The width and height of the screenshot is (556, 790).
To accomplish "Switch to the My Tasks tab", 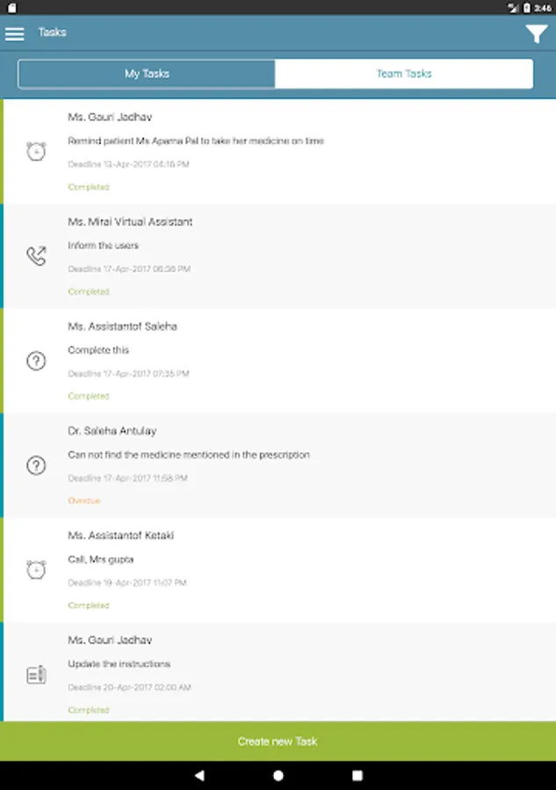I will click(147, 74).
